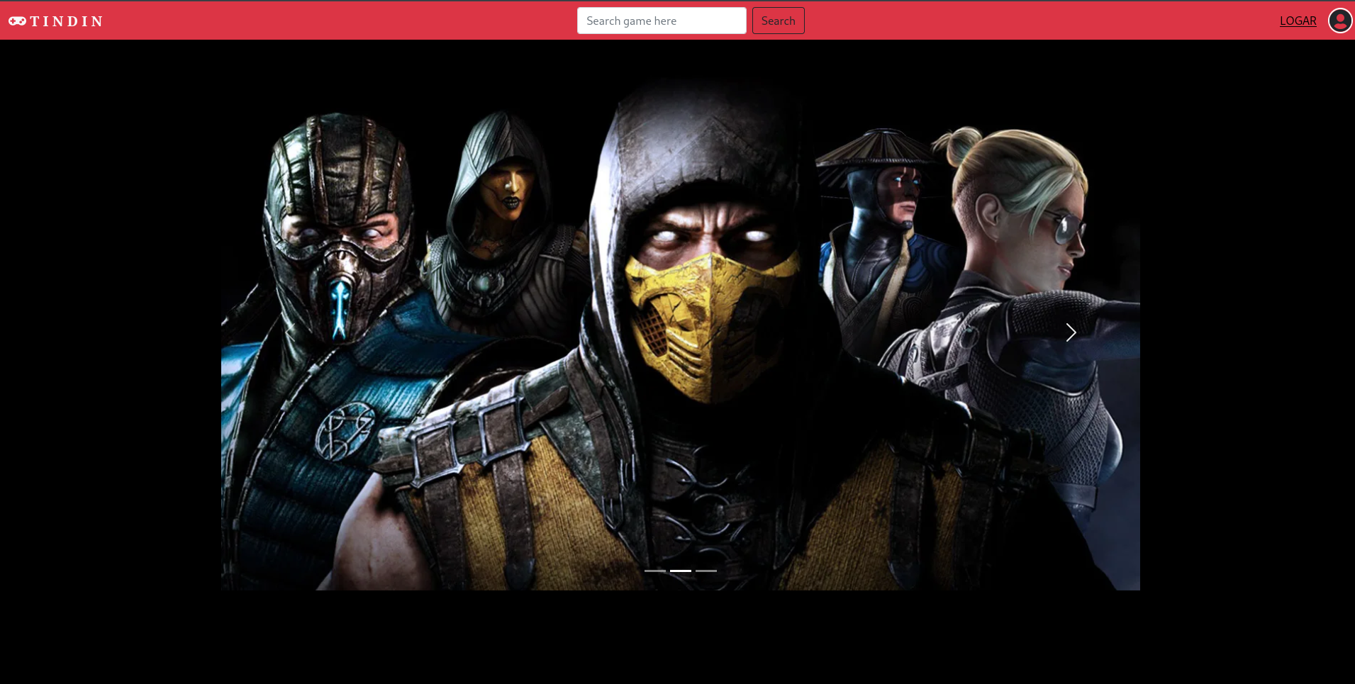This screenshot has width=1355, height=684.
Task: Click the chain emblem on Scorpion's chest
Action: click(709, 496)
